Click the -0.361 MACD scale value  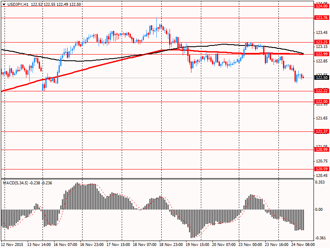(321, 238)
